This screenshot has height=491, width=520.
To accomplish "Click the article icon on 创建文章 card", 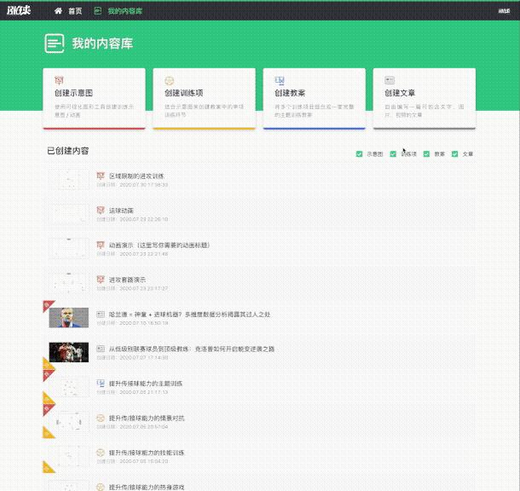I will point(390,80).
